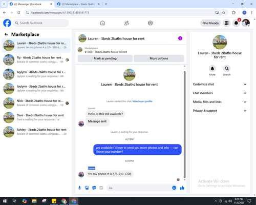Open Task View on taskbar
The image size is (256, 205).
pos(14,201)
